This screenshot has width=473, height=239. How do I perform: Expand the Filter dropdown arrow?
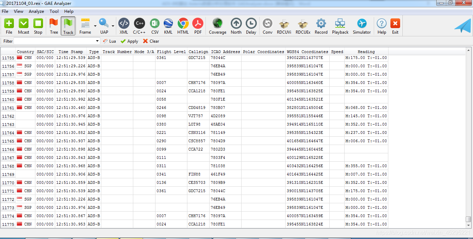[97, 41]
